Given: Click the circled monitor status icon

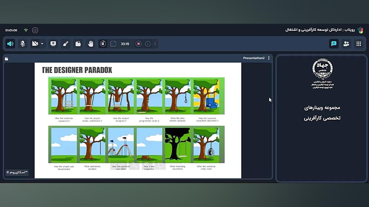Looking at the screenshot, I should pyautogui.click(x=35, y=30).
